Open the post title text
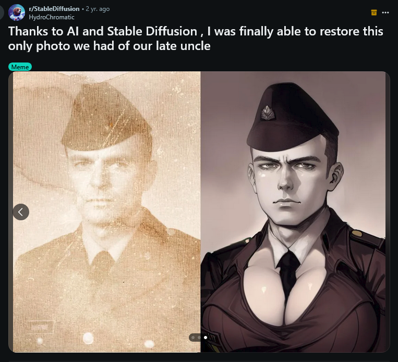The height and width of the screenshot is (362, 398). [196, 39]
